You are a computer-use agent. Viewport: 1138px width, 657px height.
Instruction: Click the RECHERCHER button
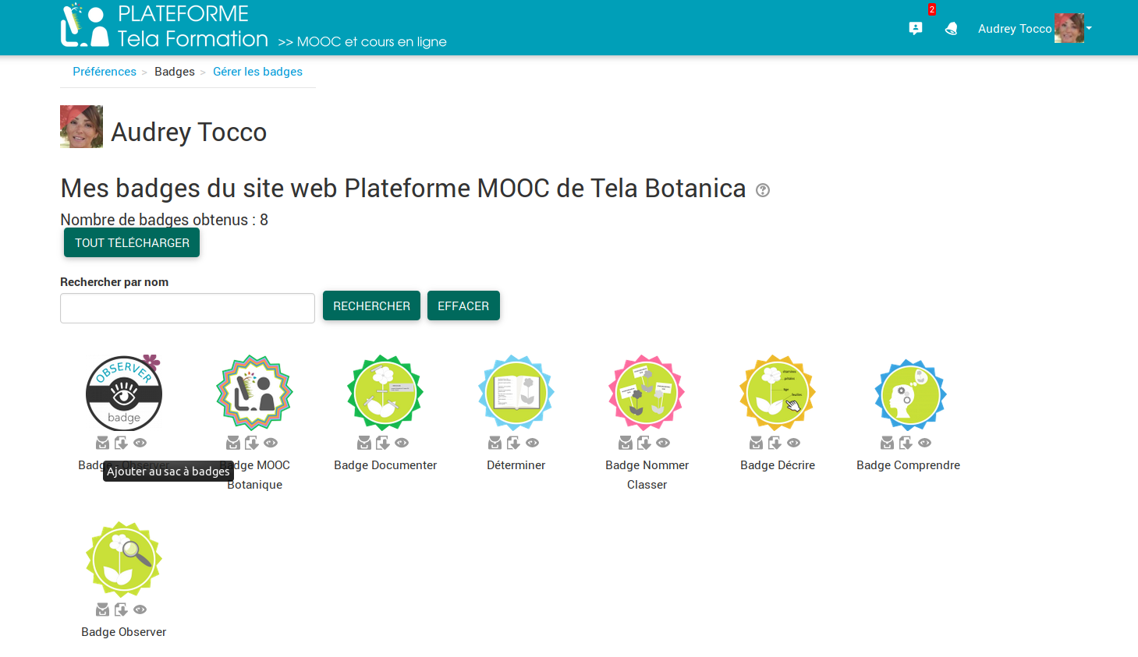pos(371,306)
